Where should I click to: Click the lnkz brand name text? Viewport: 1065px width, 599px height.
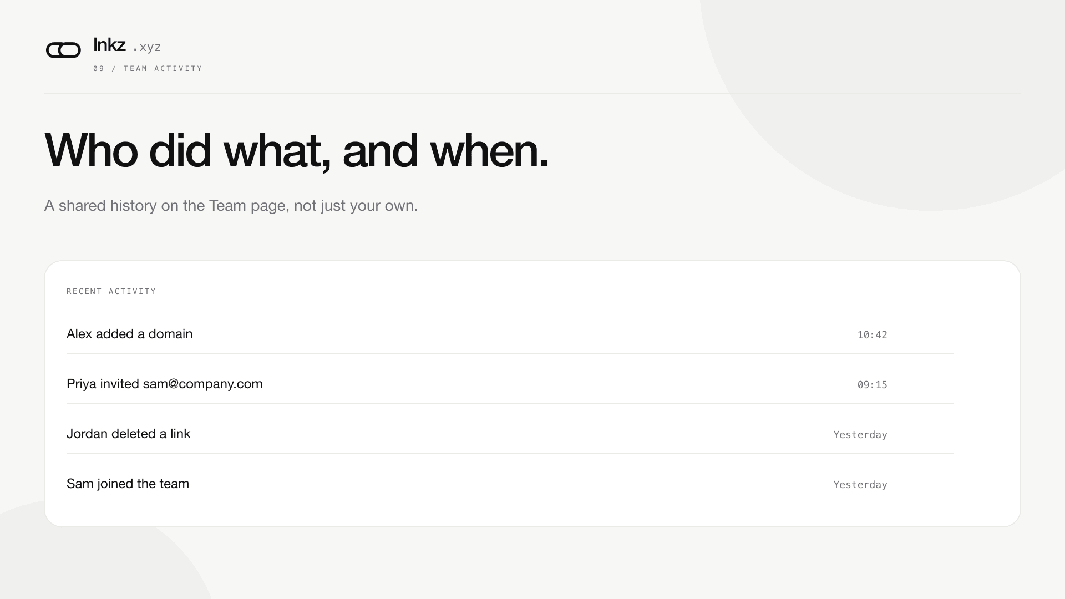[109, 45]
